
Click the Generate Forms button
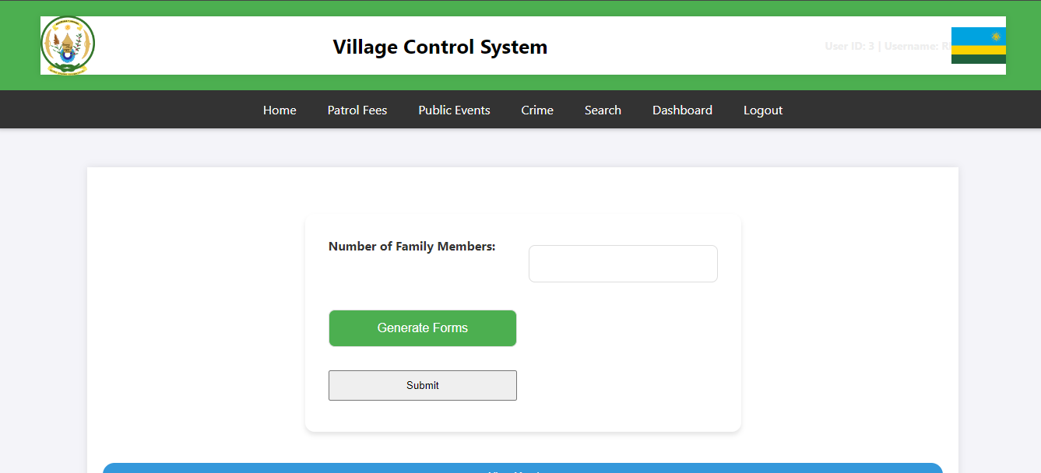422,328
